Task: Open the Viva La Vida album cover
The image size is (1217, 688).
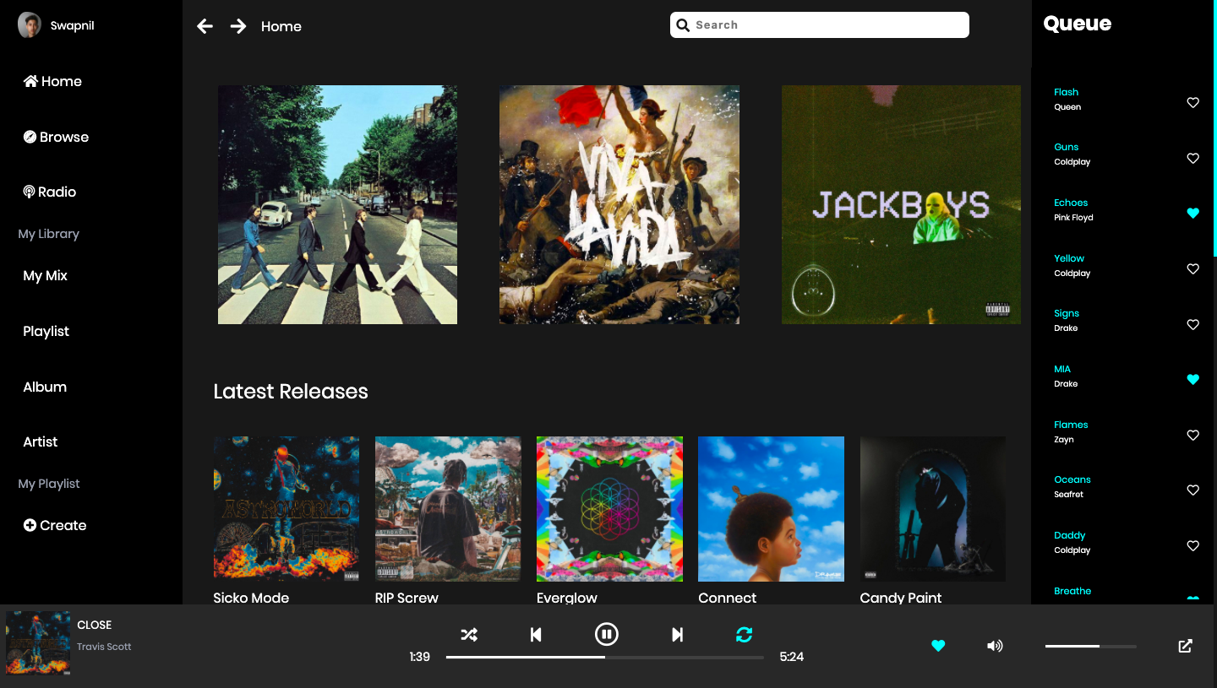Action: point(619,204)
